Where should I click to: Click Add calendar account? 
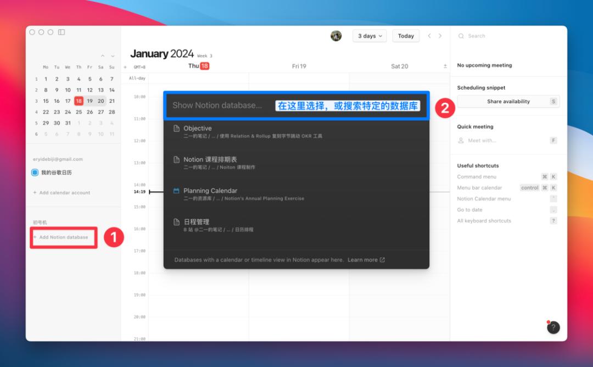tap(61, 193)
